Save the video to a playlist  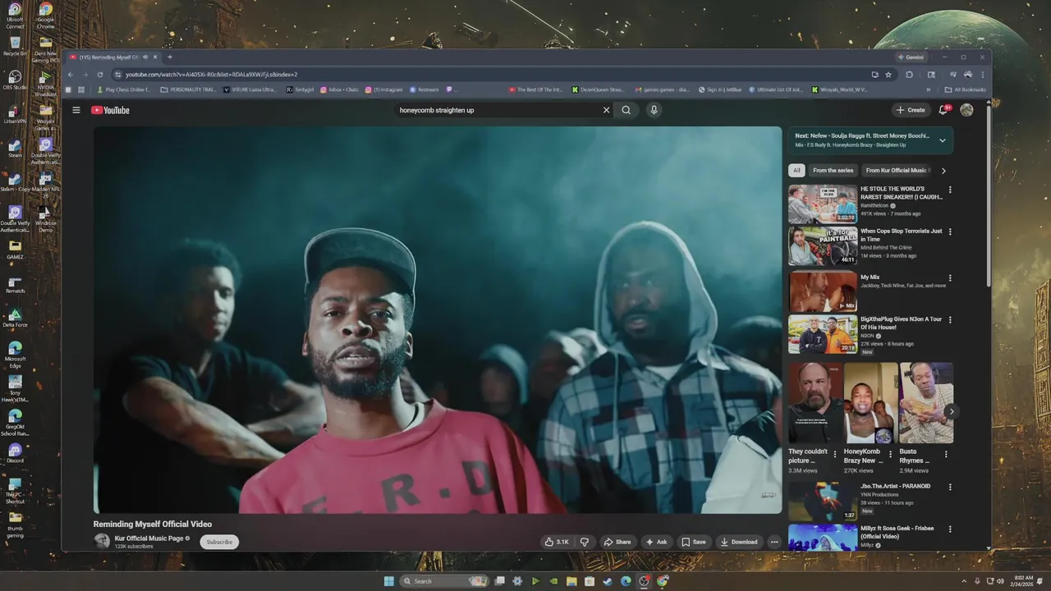pyautogui.click(x=693, y=542)
